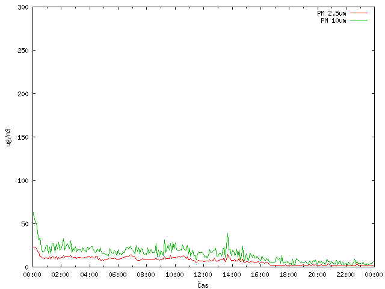Click the 16:00 time label
This screenshot has height=289, width=385.
click(x=260, y=275)
